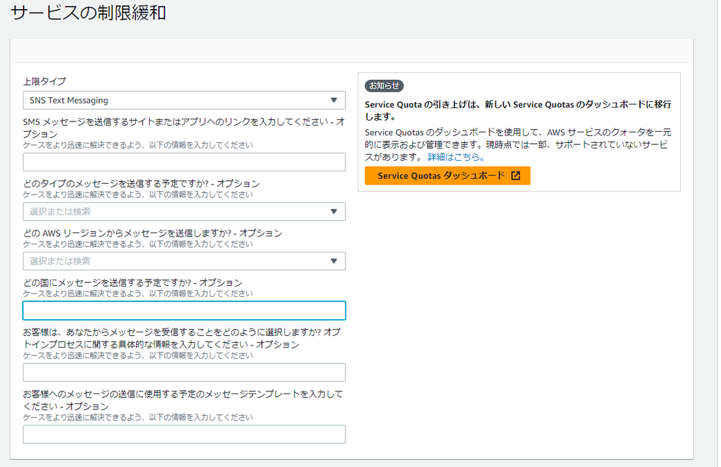Click the opt-in process details input field

[x=184, y=372]
